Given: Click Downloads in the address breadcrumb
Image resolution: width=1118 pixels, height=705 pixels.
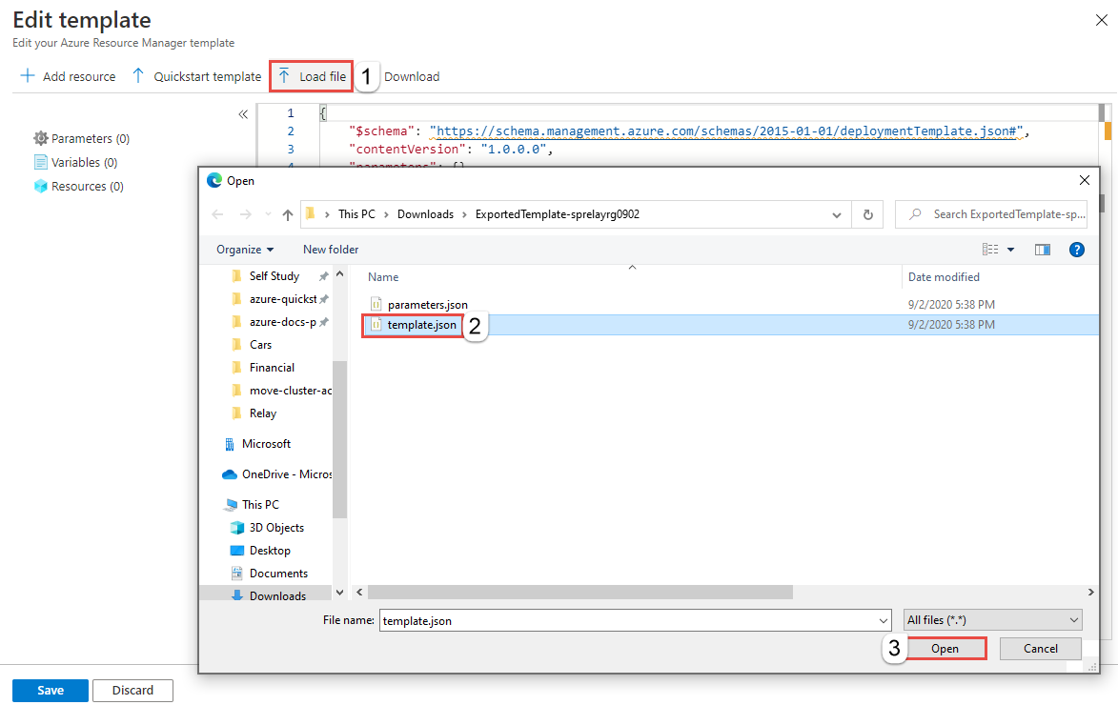Looking at the screenshot, I should point(426,214).
